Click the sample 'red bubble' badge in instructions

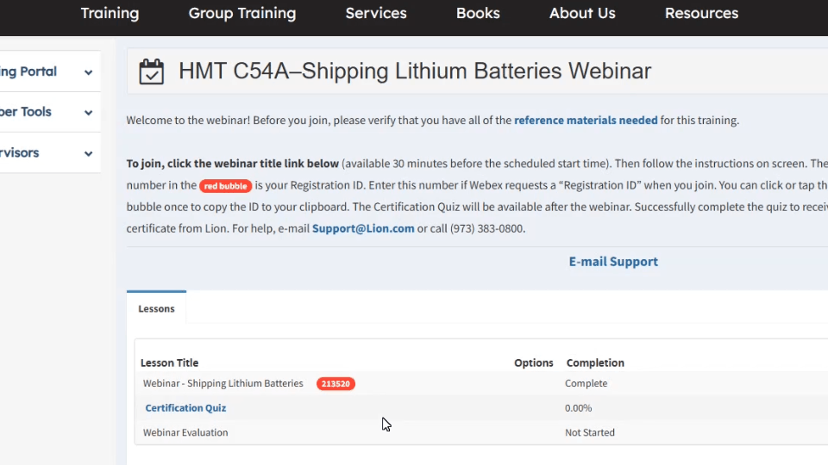(225, 186)
